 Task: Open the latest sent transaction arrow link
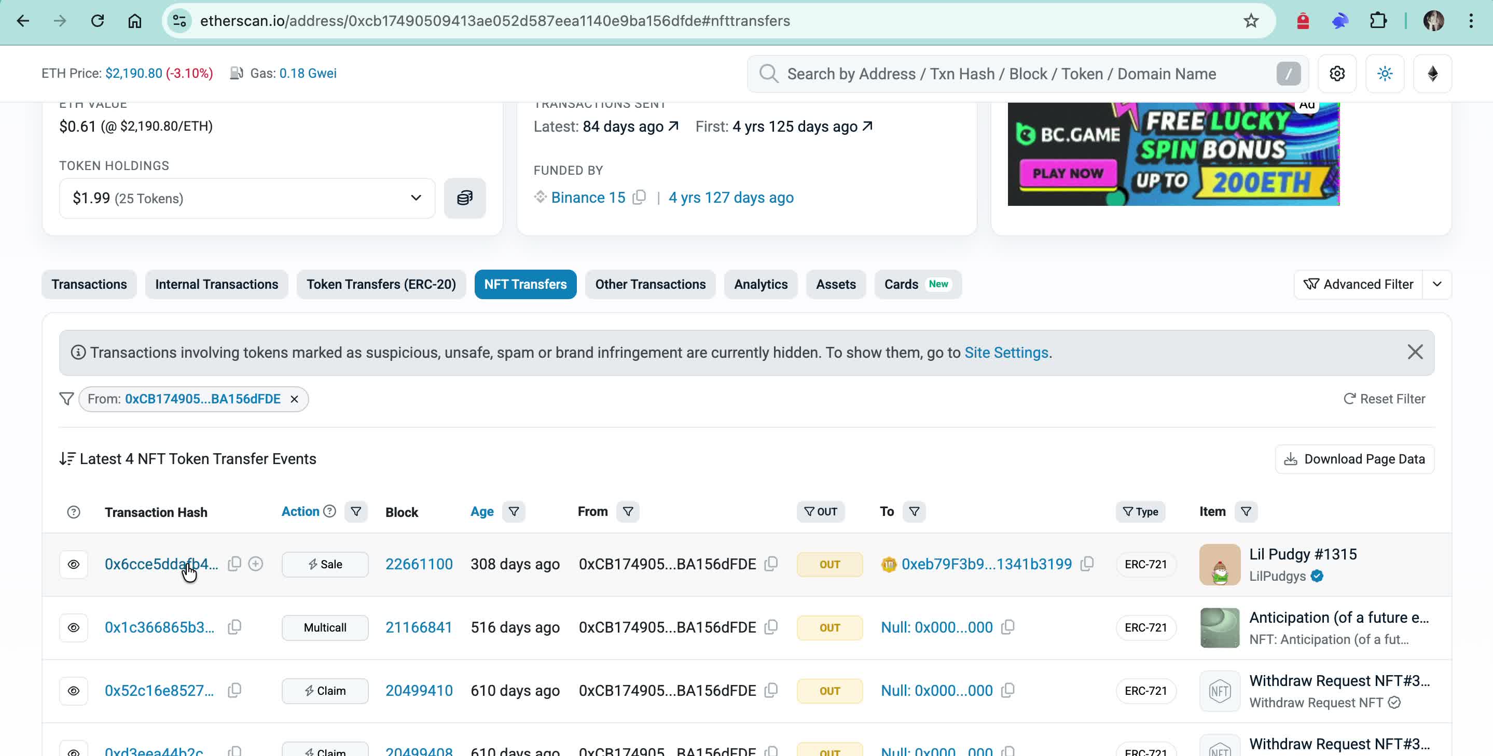tap(673, 125)
